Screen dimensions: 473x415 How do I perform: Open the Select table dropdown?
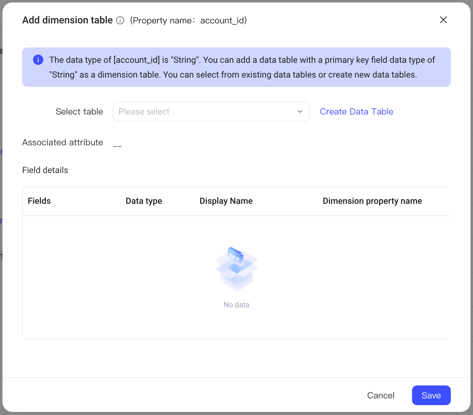pyautogui.click(x=211, y=111)
